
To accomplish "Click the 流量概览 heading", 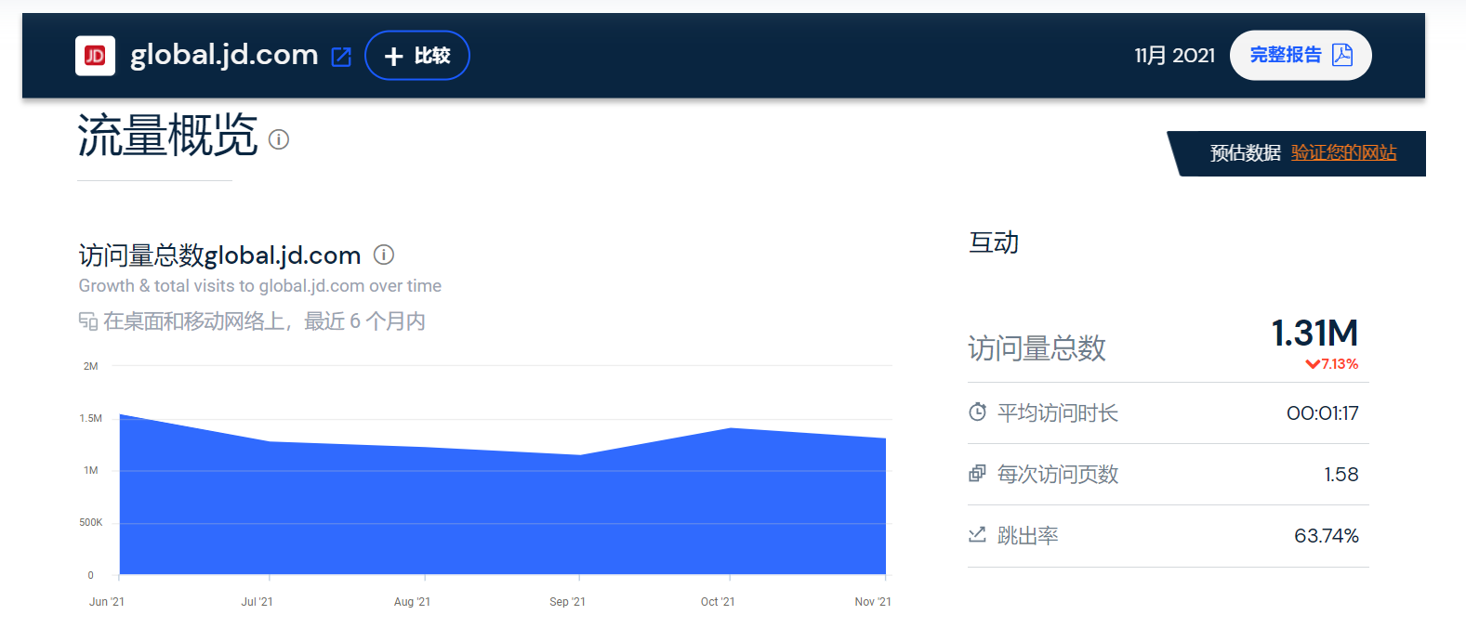I will [x=167, y=136].
